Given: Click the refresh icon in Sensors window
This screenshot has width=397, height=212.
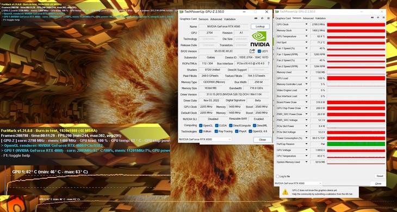Looking at the screenshot, I should click(x=378, y=18).
